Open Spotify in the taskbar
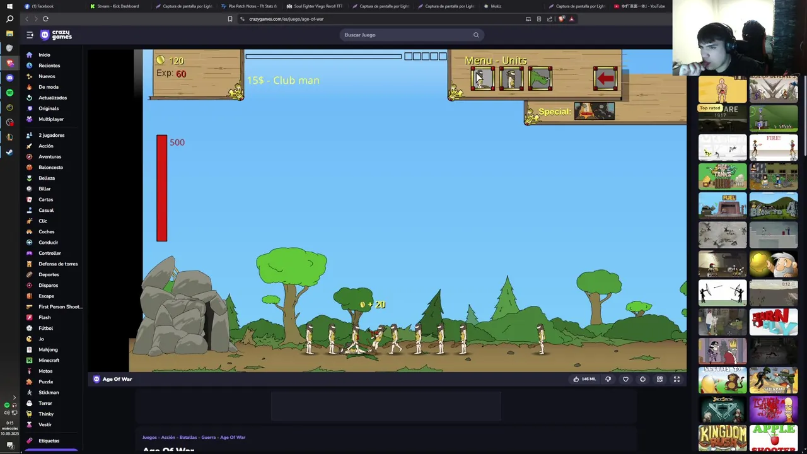This screenshot has width=807, height=454. pyautogui.click(x=9, y=93)
